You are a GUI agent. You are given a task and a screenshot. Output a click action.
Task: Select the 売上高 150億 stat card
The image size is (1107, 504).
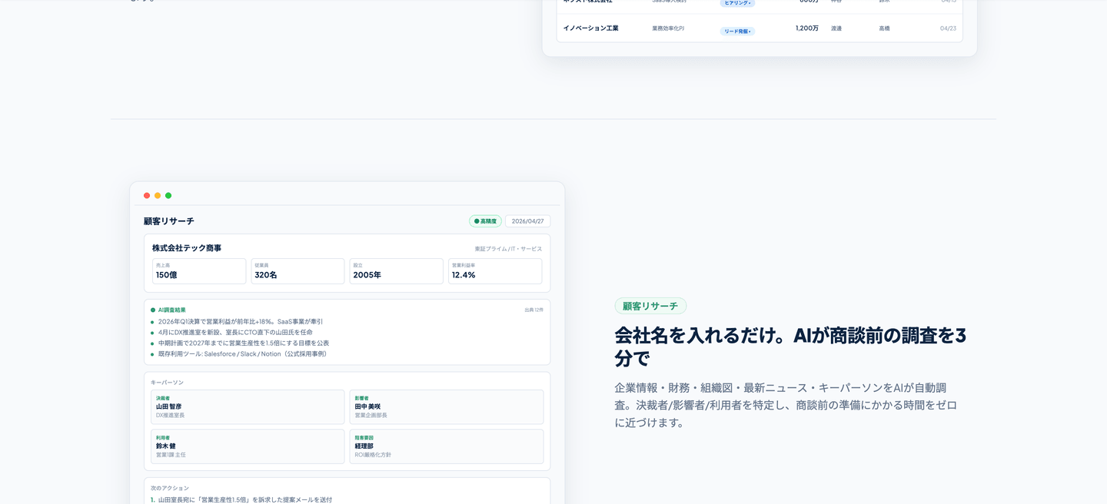[199, 271]
